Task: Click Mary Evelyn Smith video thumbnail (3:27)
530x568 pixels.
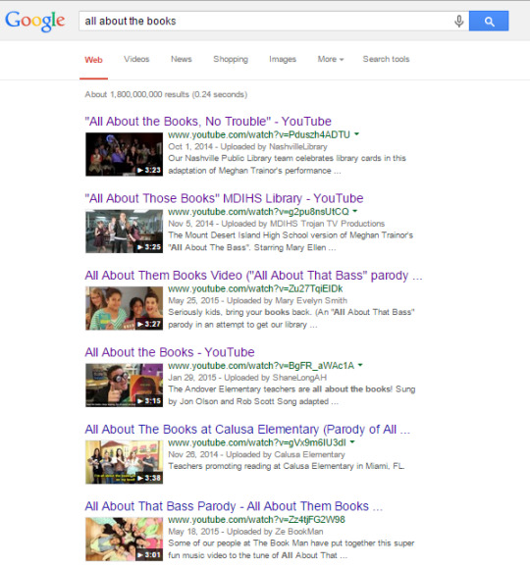Action: pyautogui.click(x=124, y=308)
